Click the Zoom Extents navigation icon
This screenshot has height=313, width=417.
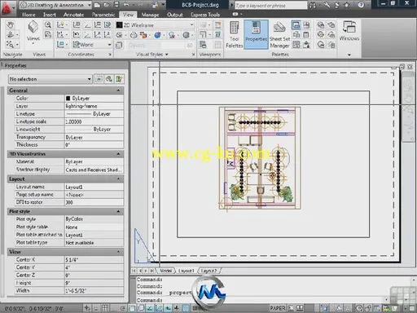[11, 44]
